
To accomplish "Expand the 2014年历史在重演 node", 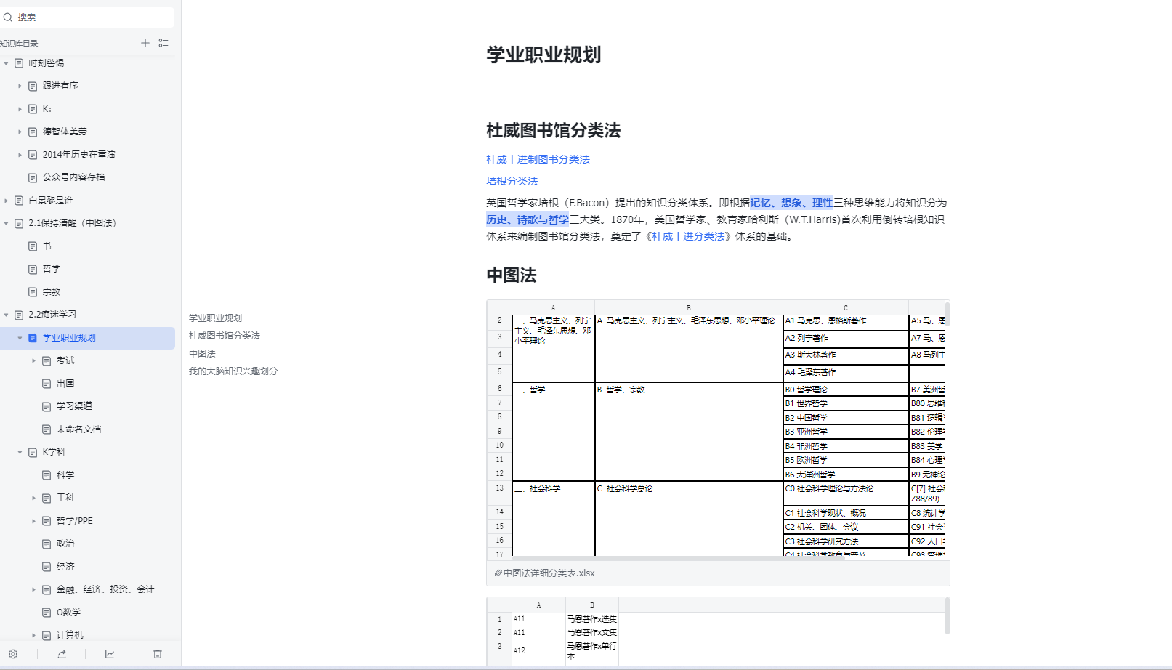I will coord(20,155).
